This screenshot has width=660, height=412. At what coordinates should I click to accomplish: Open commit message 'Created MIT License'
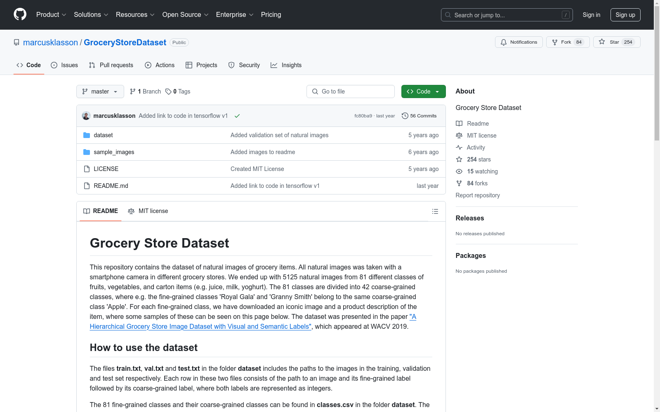click(257, 169)
